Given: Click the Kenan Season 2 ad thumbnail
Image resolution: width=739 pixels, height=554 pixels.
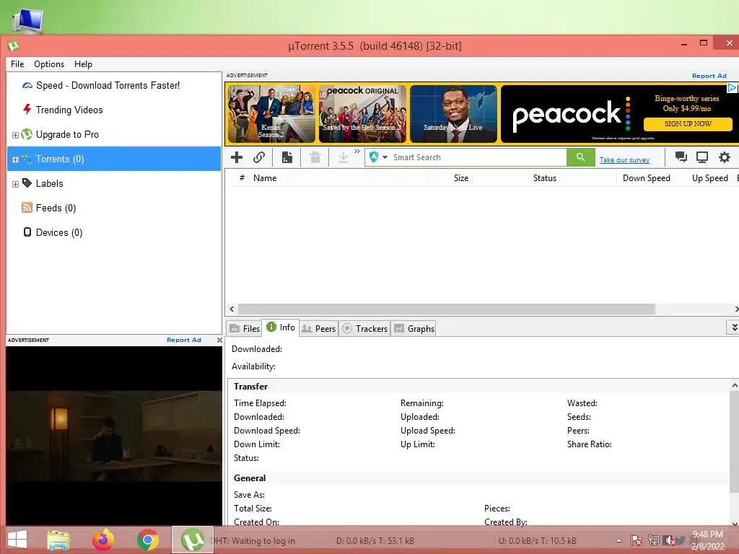Looking at the screenshot, I should (x=271, y=113).
